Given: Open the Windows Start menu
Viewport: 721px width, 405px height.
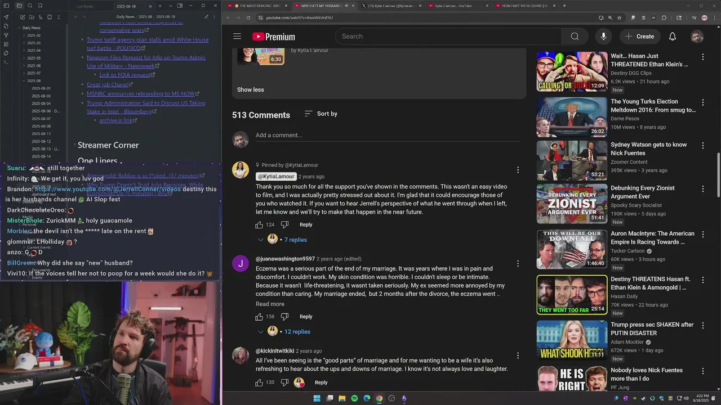Looking at the screenshot, I should coord(317,398).
